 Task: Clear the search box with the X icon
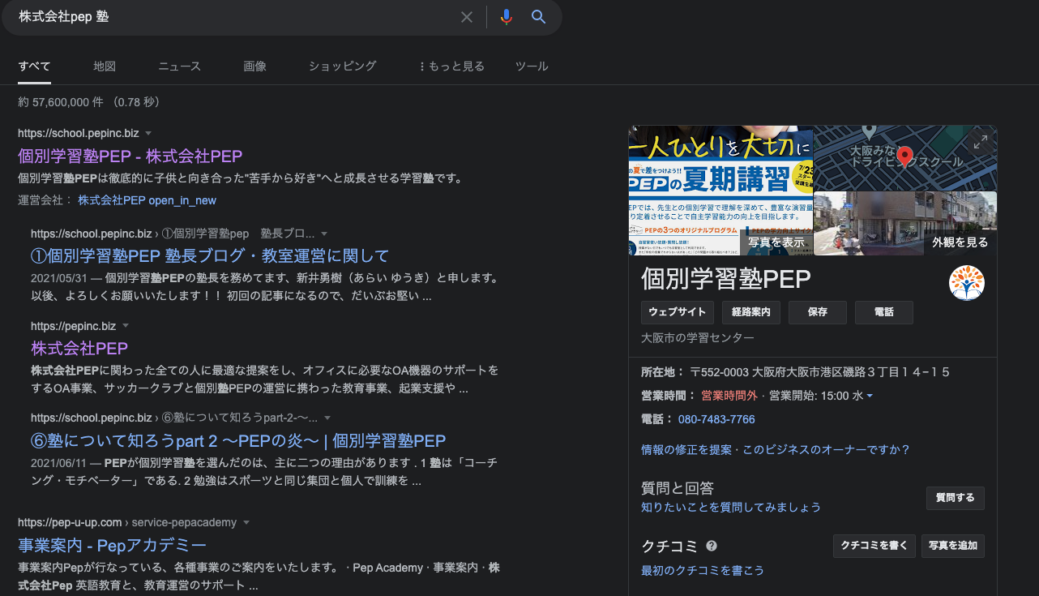click(467, 17)
